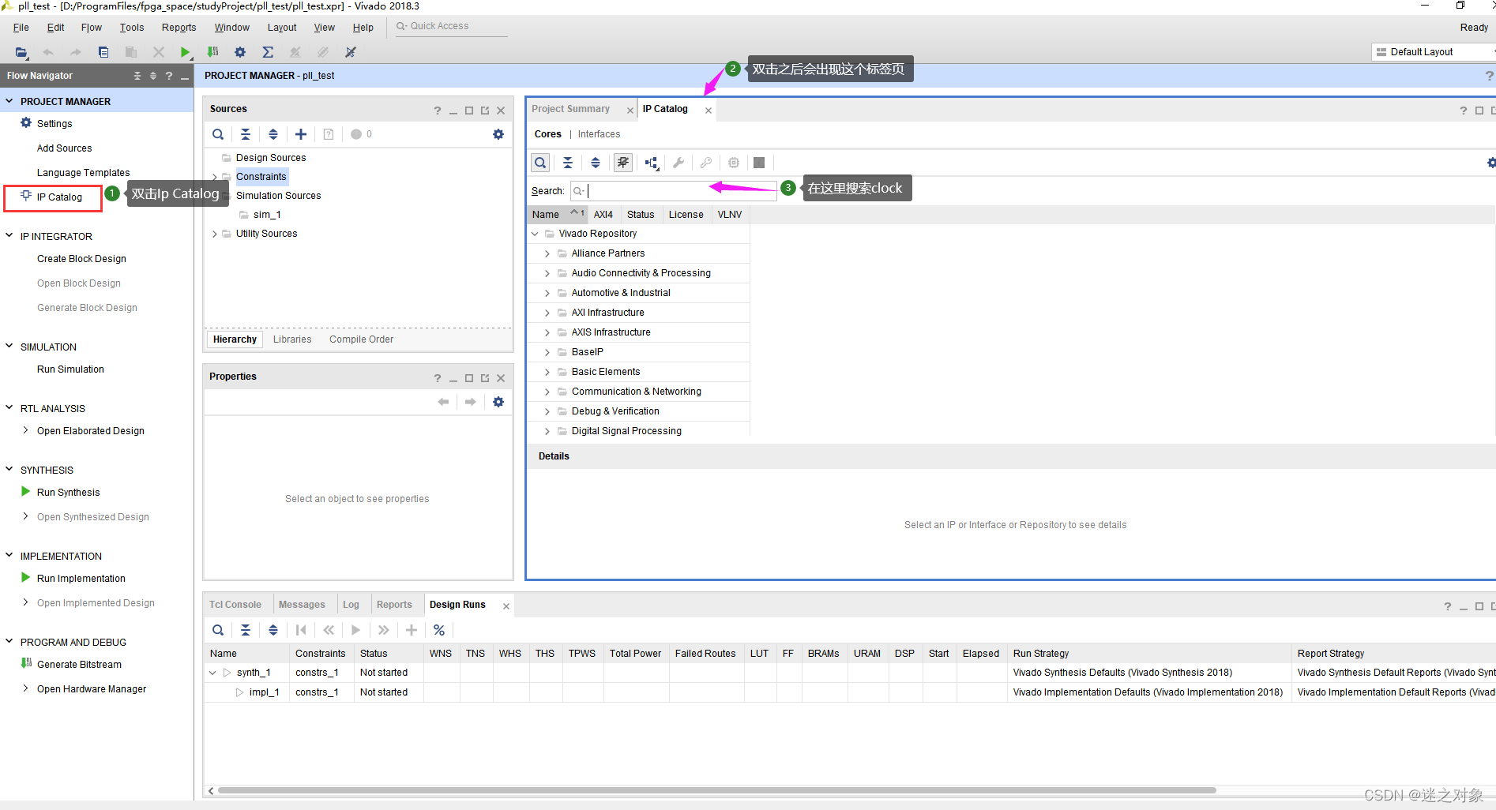Close the IP Catalog tab
Image resolution: width=1496 pixels, height=810 pixels.
(709, 111)
